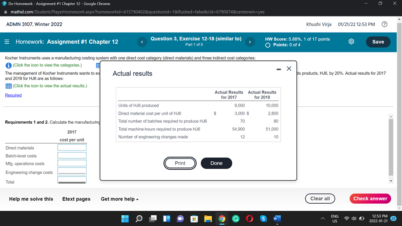Open the help question mark icon

(384, 24)
